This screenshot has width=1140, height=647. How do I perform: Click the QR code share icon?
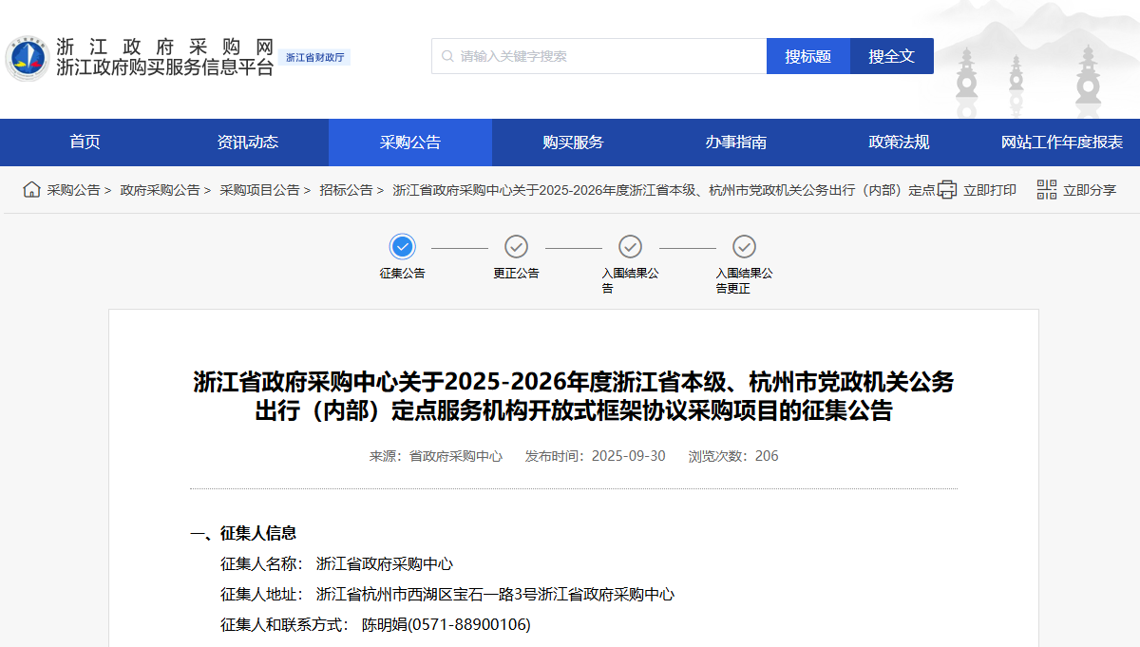[1046, 190]
